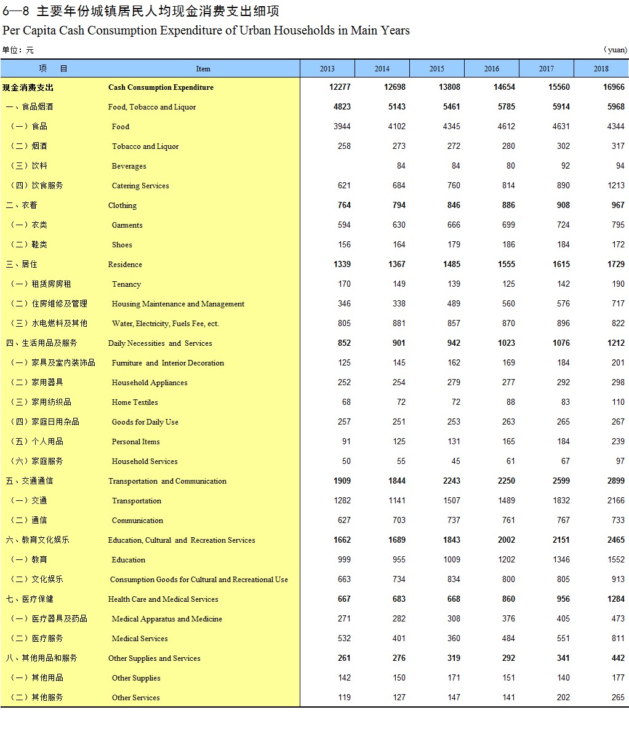Click the 2015 column header
This screenshot has width=629, height=747.
tap(437, 68)
